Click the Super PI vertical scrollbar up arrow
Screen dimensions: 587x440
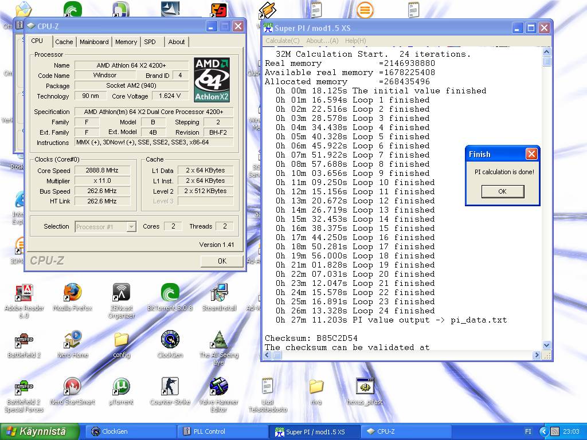coord(546,52)
